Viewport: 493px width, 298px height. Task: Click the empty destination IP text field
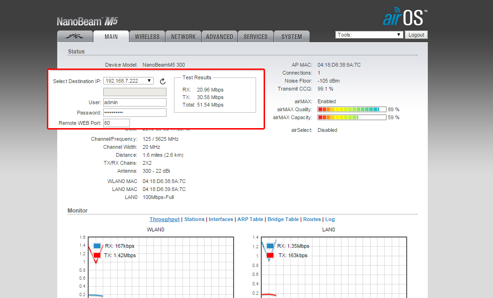click(135, 92)
